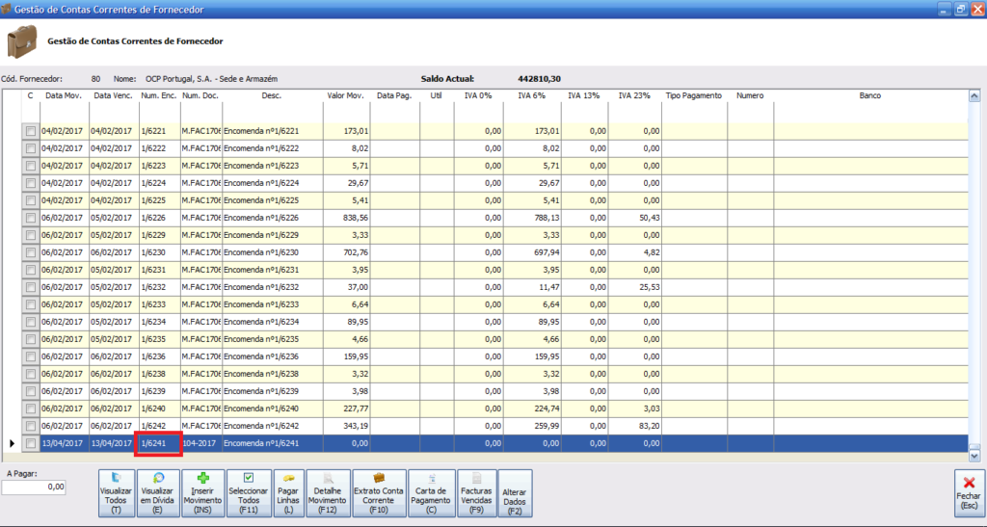Sort by Data Mov. column header

pos(63,96)
